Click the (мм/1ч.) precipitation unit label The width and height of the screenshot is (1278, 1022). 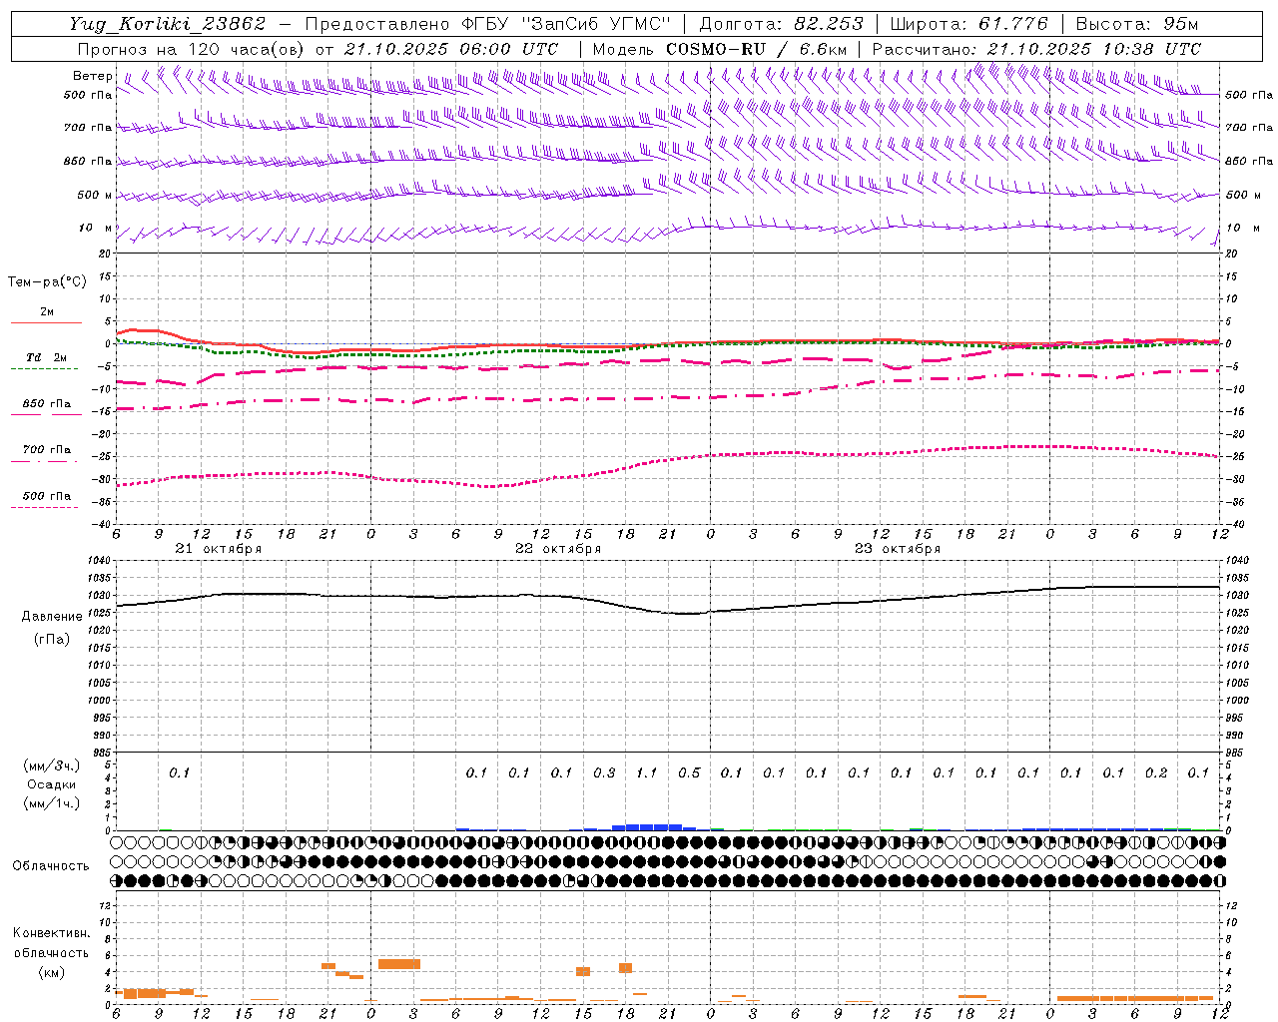(x=52, y=804)
